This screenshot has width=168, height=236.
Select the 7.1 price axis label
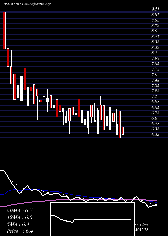click(154, 96)
